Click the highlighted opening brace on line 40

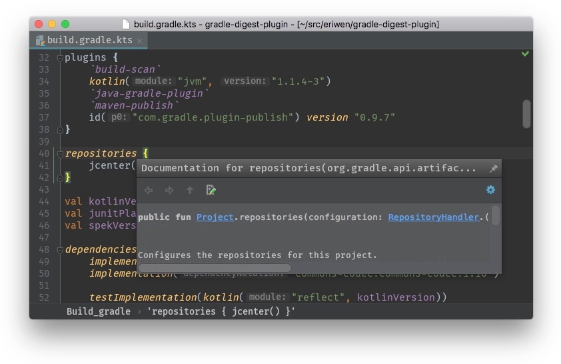click(x=146, y=153)
